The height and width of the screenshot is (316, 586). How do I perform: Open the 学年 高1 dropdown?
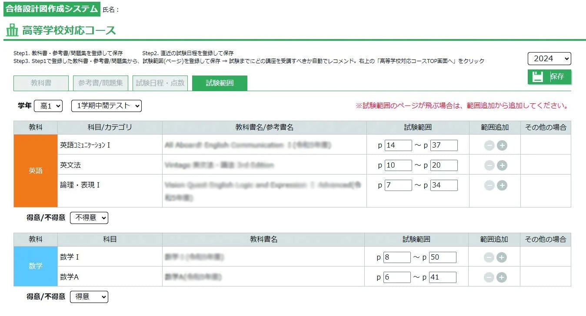coord(48,105)
